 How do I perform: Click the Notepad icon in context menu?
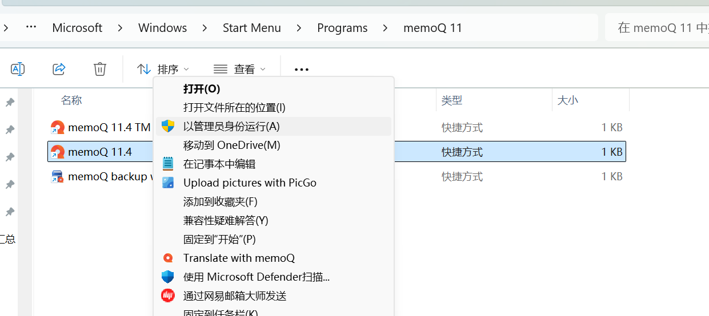(168, 164)
